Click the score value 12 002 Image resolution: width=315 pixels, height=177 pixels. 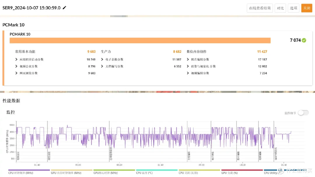262,66
